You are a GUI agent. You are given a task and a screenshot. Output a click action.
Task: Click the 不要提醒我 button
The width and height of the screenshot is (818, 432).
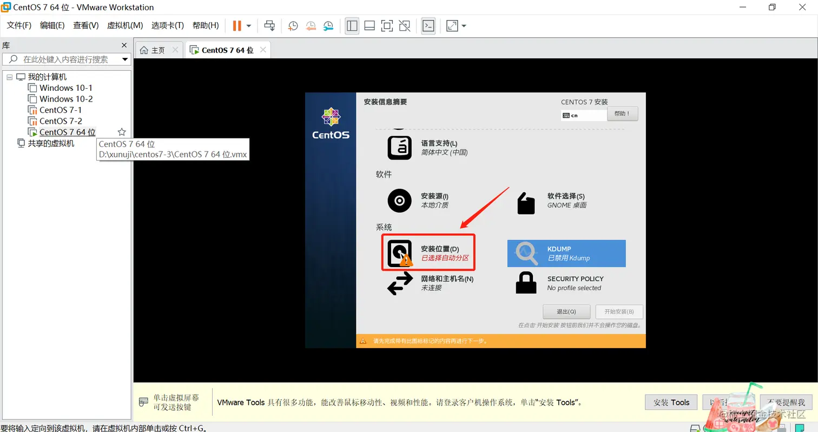pos(786,402)
